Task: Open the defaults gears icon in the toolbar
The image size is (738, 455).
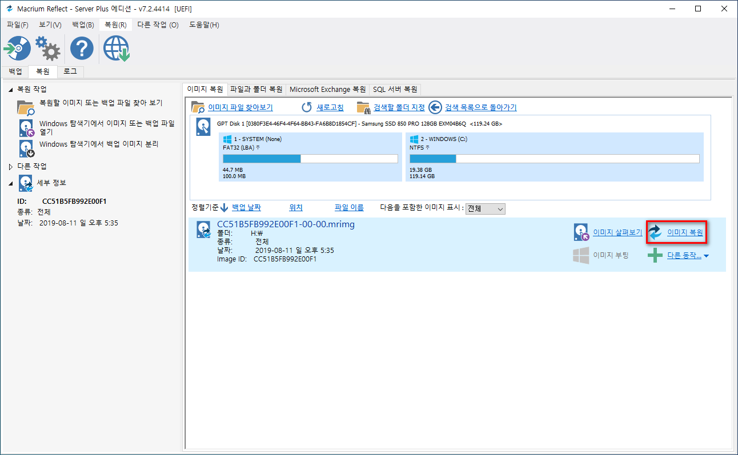Action: pyautogui.click(x=47, y=49)
